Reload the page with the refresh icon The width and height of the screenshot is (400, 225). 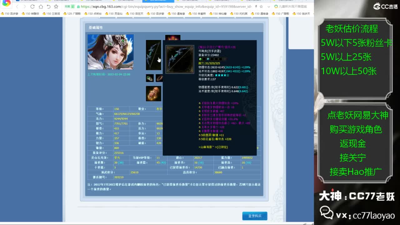32,7
